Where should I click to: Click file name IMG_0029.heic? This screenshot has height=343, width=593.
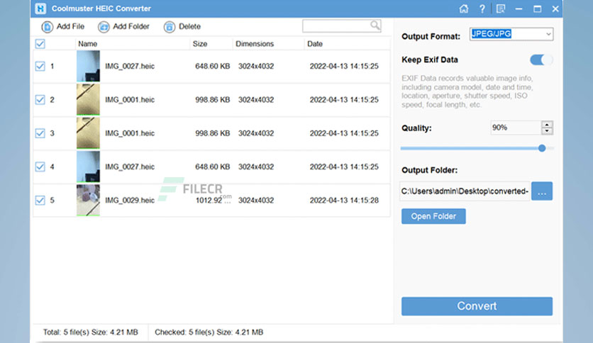point(130,201)
